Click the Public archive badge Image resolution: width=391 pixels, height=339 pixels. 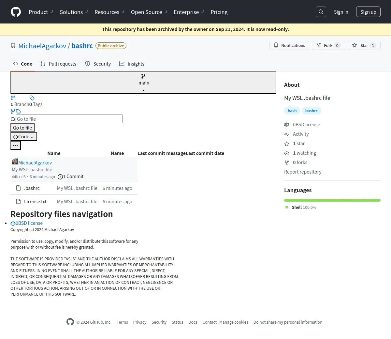pos(111,46)
